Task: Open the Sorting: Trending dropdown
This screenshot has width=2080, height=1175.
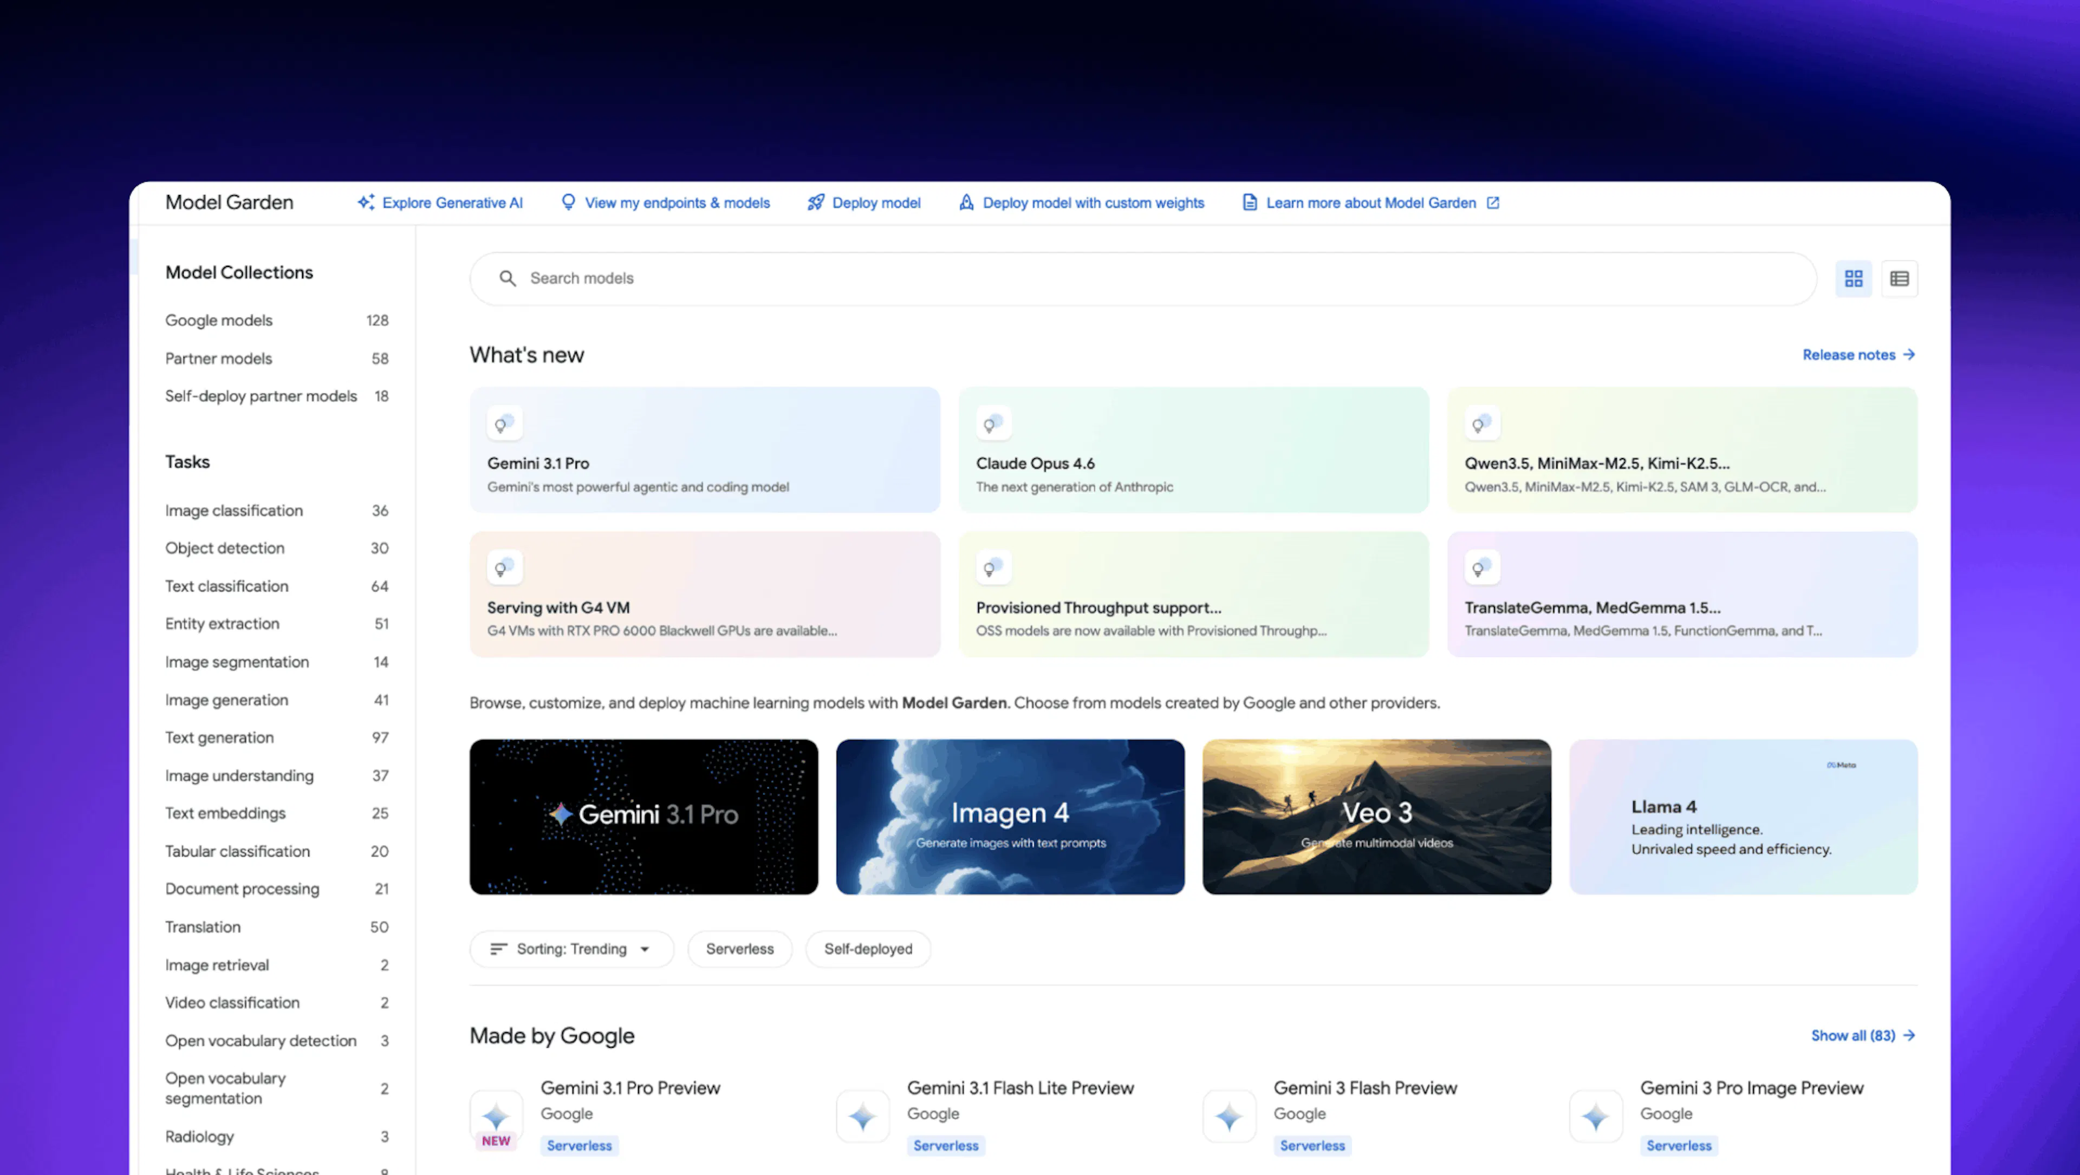Action: pos(571,949)
